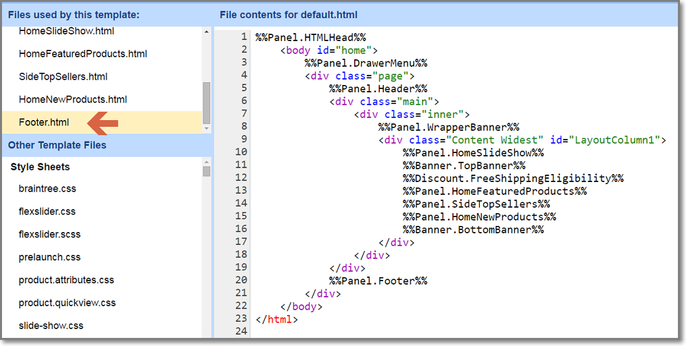
Task: Select prelaunch.css style sheet
Action: click(x=49, y=258)
